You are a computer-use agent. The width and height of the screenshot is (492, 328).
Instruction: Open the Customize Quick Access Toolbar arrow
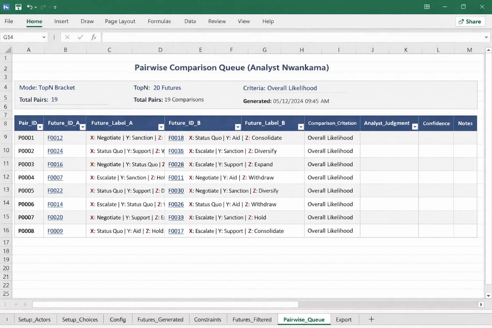[55, 7]
